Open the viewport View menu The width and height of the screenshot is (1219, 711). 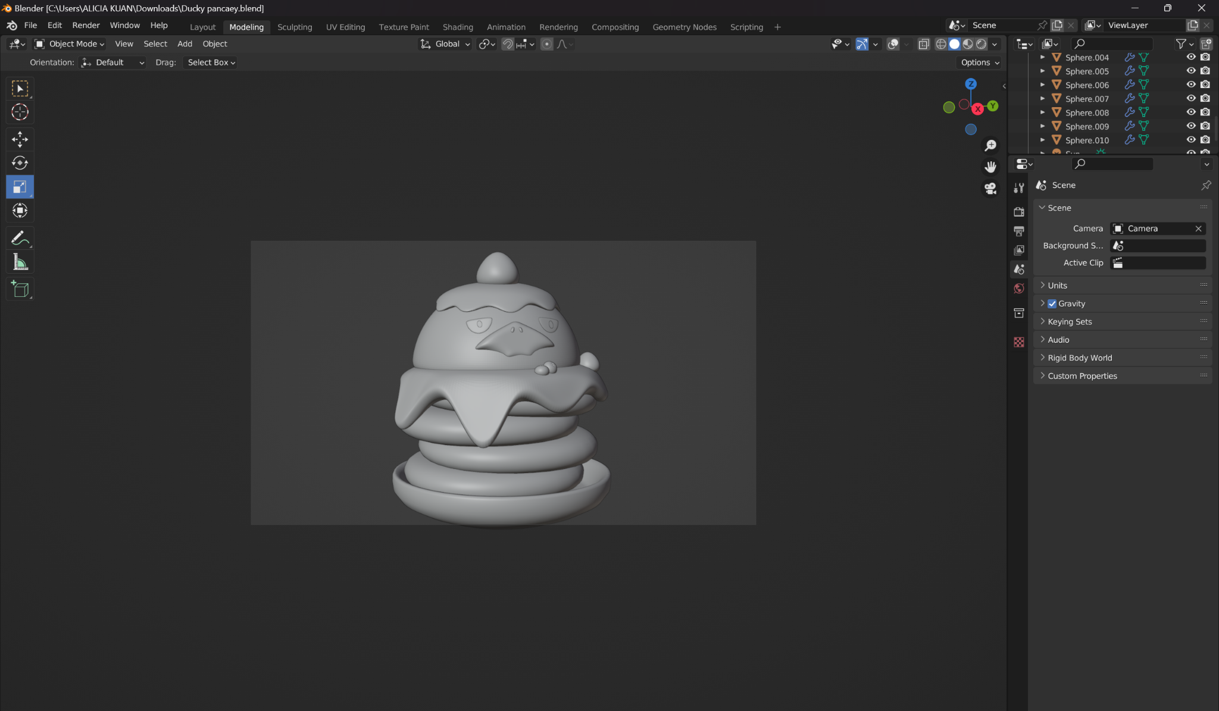(124, 44)
